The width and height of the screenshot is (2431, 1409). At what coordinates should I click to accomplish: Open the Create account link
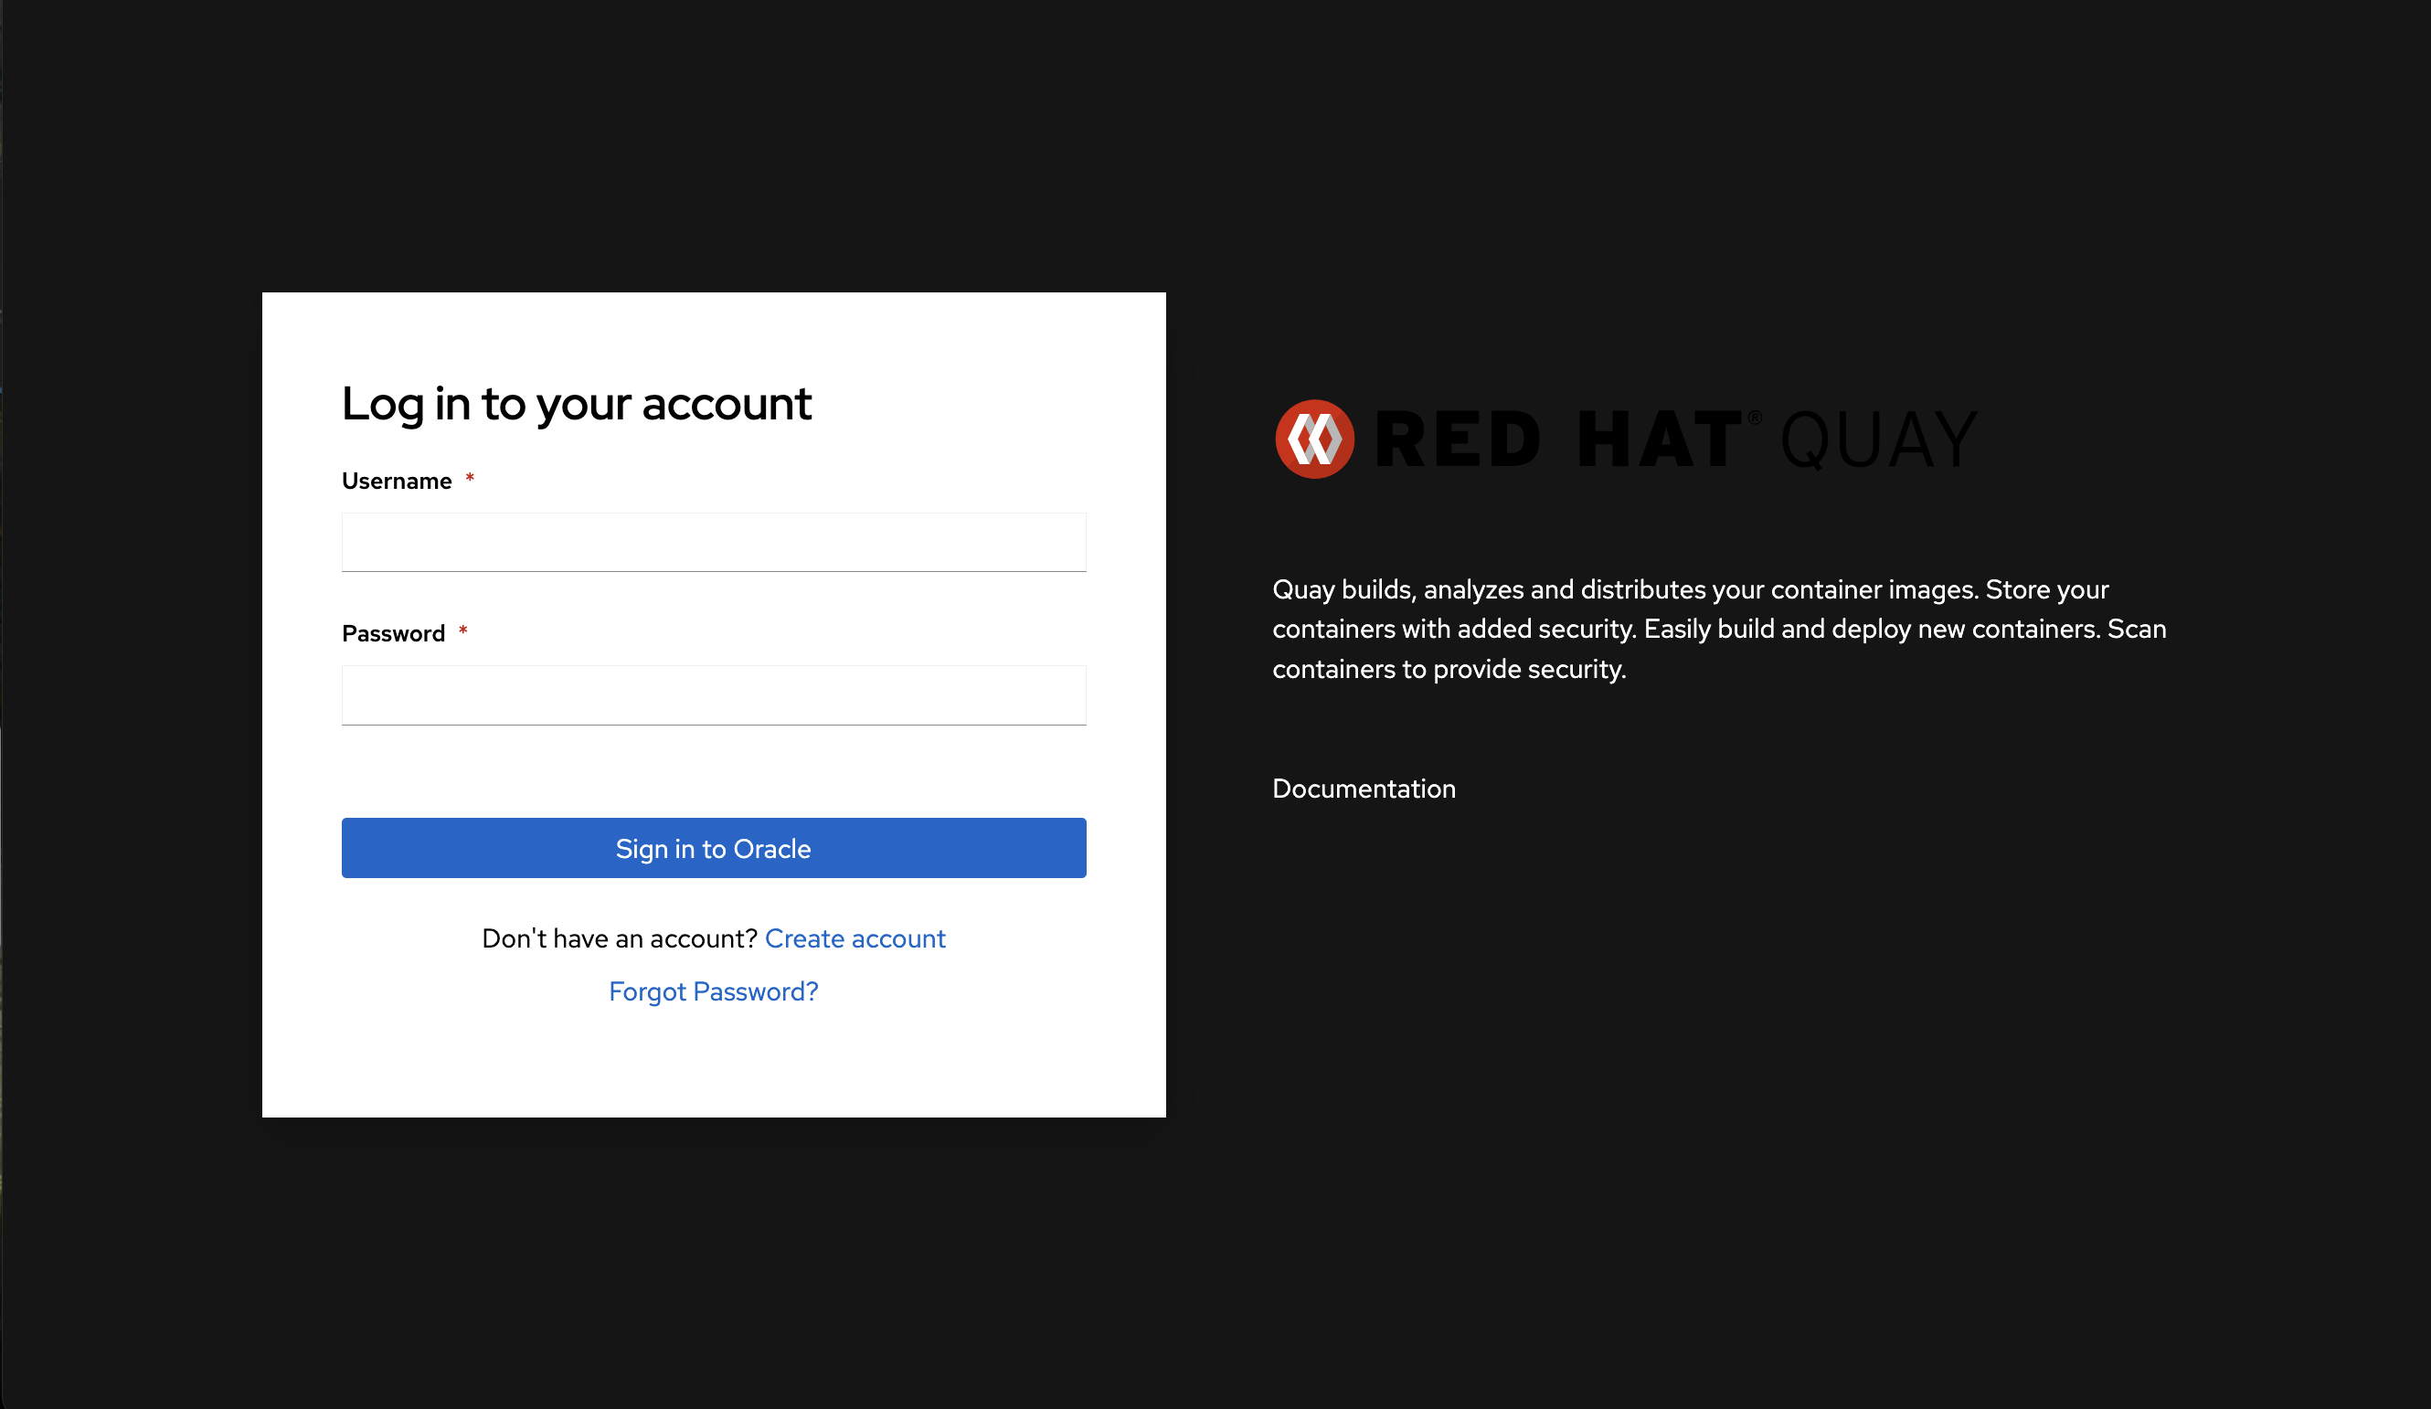click(855, 938)
